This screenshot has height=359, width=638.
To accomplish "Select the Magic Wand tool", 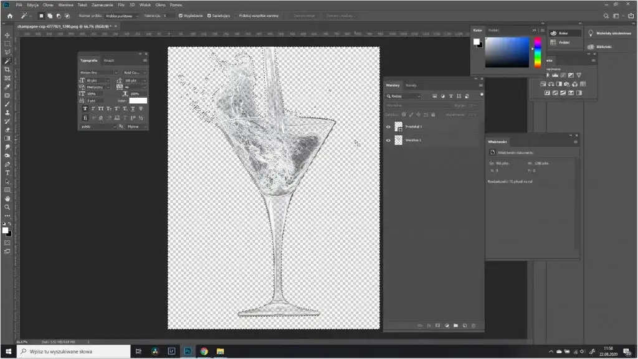I will point(7,61).
